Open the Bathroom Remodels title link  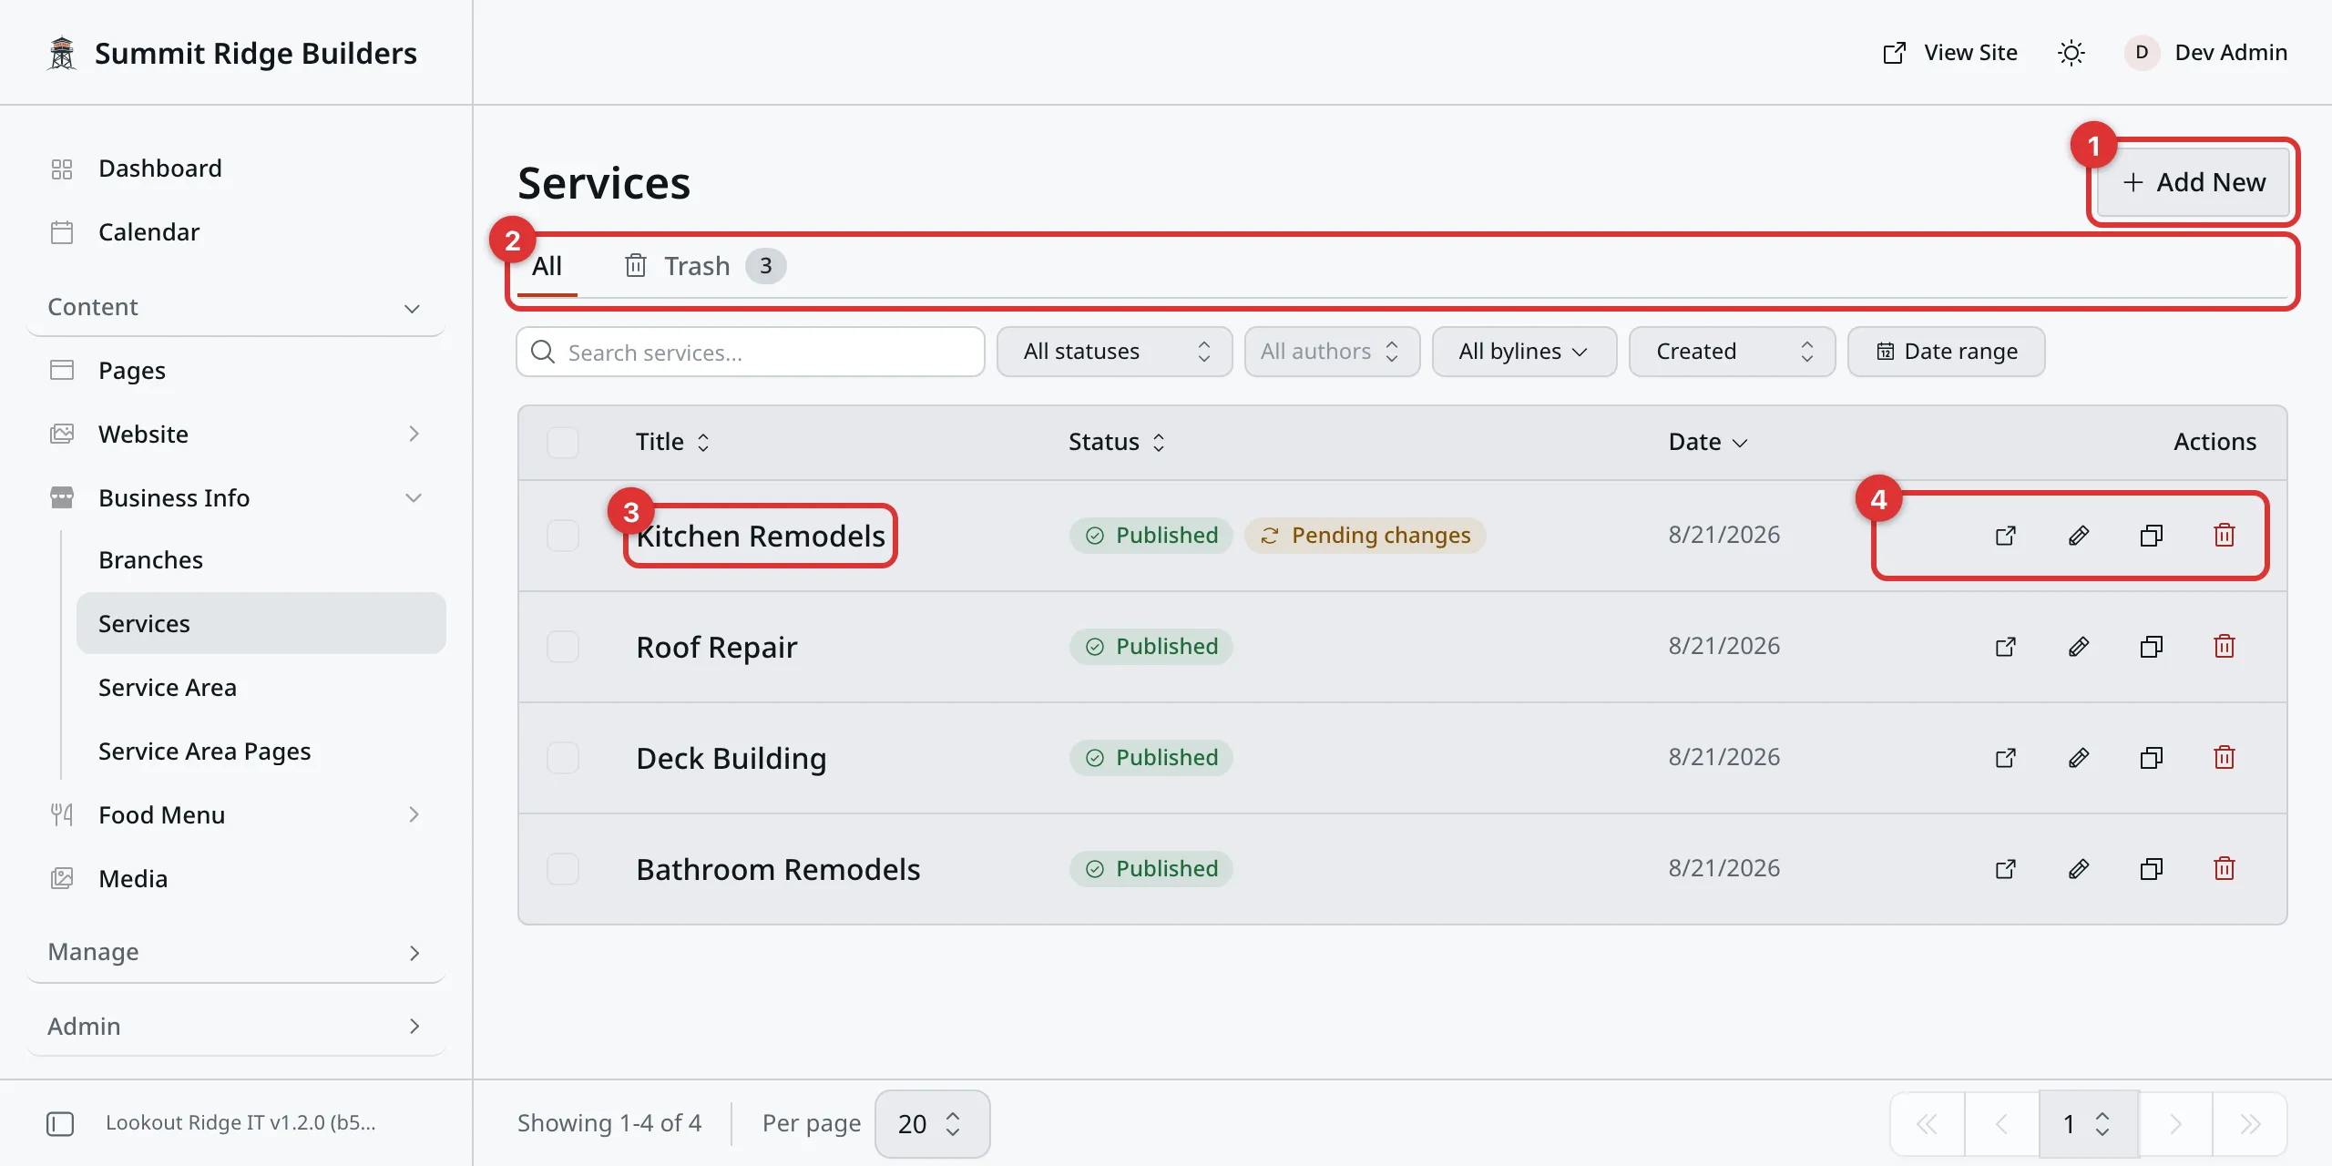(778, 870)
